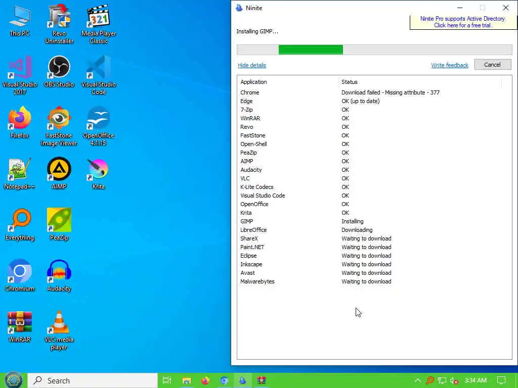Select Visual Studio 2017 desktop icon
This screenshot has width=518, height=388.
point(20,75)
